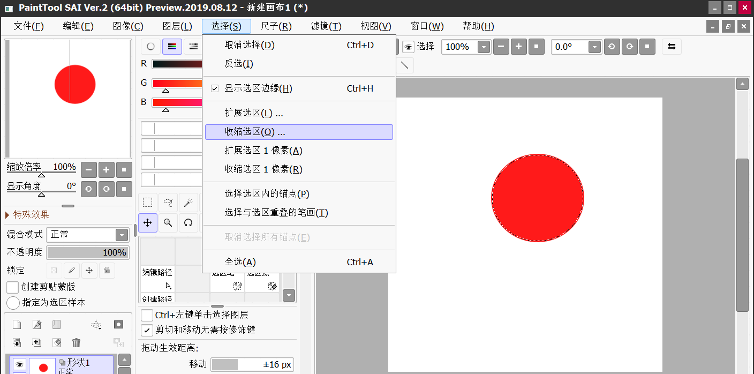Screen dimensions: 754x374
Task: Select the 编辑路径 tool
Action: tap(157, 279)
